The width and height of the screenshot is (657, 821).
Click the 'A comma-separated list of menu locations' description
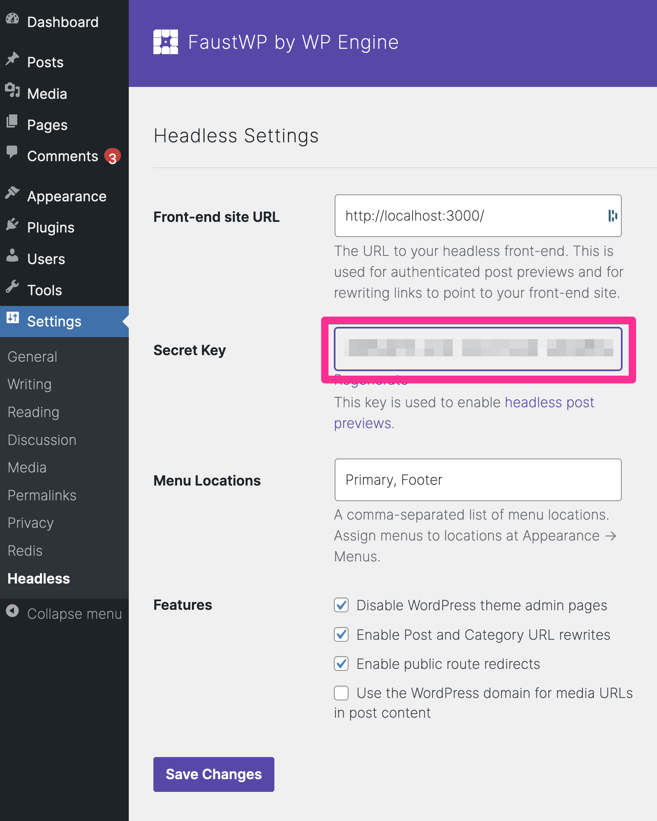click(476, 536)
